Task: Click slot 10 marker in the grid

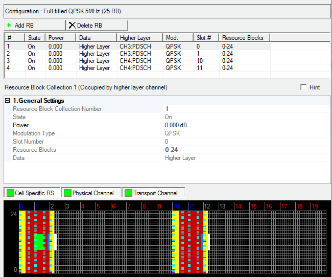Action: click(x=176, y=206)
